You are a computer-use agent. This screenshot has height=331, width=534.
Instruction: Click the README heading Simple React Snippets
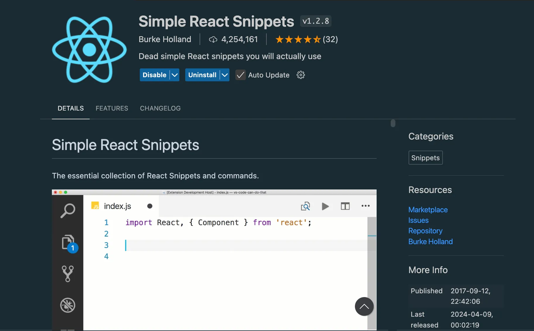click(x=125, y=145)
